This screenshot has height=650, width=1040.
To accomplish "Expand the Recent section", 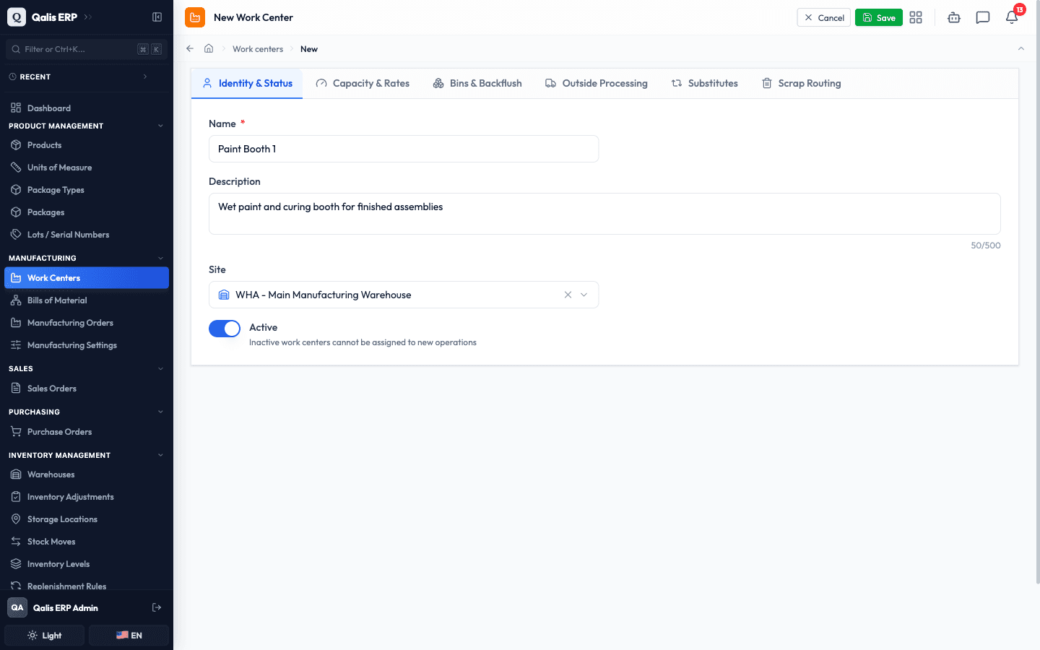I will (x=145, y=77).
